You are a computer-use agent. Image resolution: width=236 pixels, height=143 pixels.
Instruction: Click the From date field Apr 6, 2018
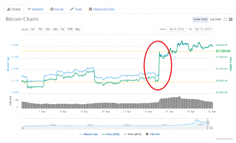pos(177,29)
